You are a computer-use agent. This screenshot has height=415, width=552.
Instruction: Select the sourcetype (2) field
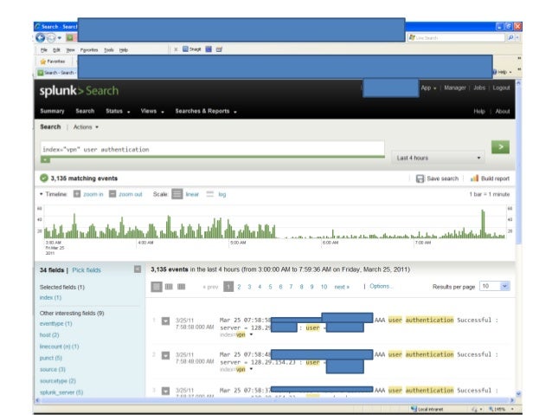click(x=58, y=381)
